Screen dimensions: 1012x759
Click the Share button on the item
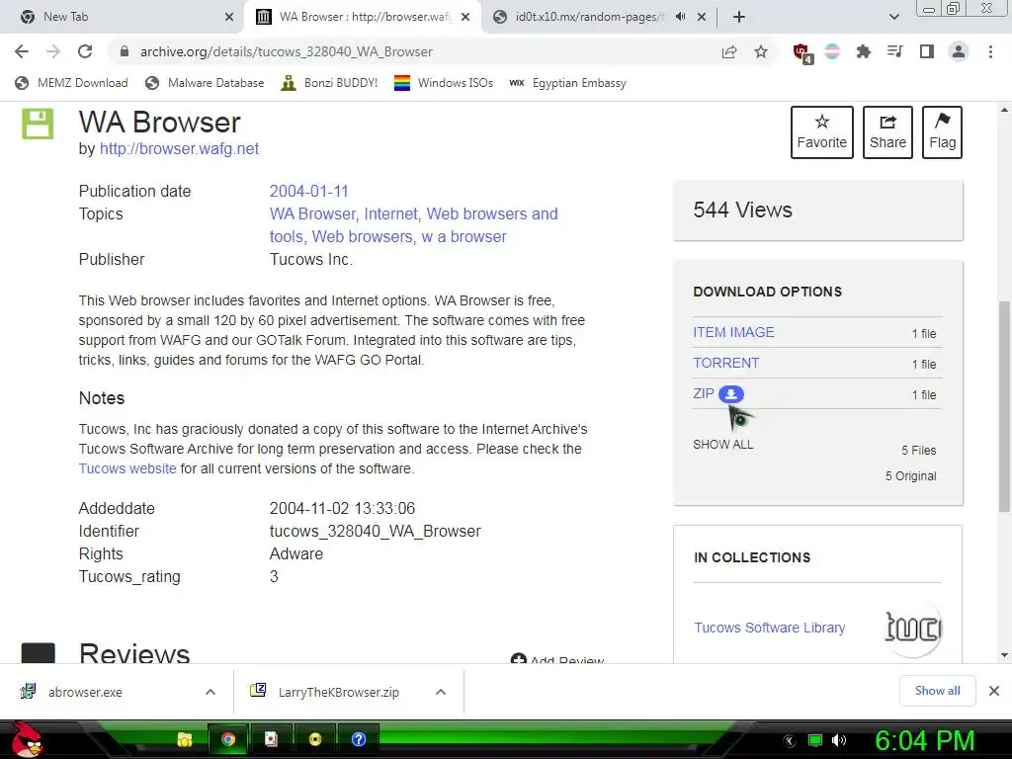pos(887,132)
